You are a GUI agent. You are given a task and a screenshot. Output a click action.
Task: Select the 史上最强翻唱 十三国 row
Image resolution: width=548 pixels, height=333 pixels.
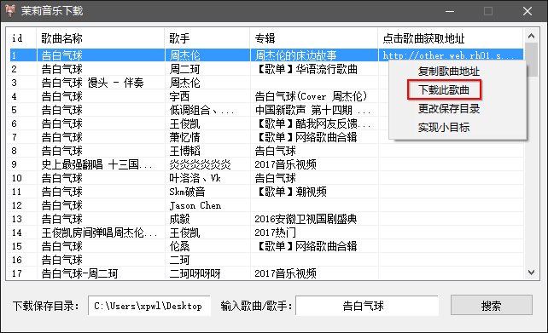266,164
